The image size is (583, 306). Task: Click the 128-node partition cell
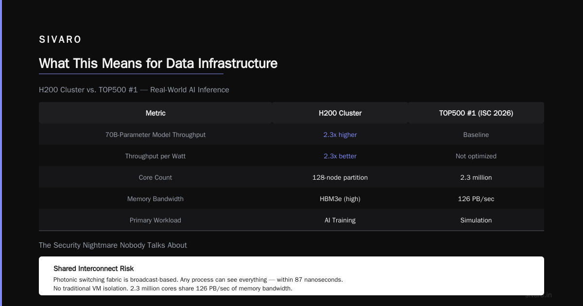point(340,177)
